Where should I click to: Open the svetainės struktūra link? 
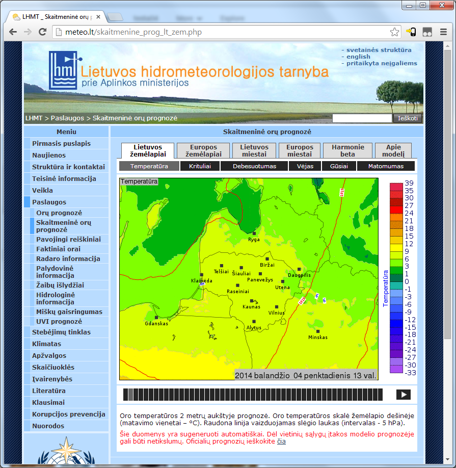379,50
